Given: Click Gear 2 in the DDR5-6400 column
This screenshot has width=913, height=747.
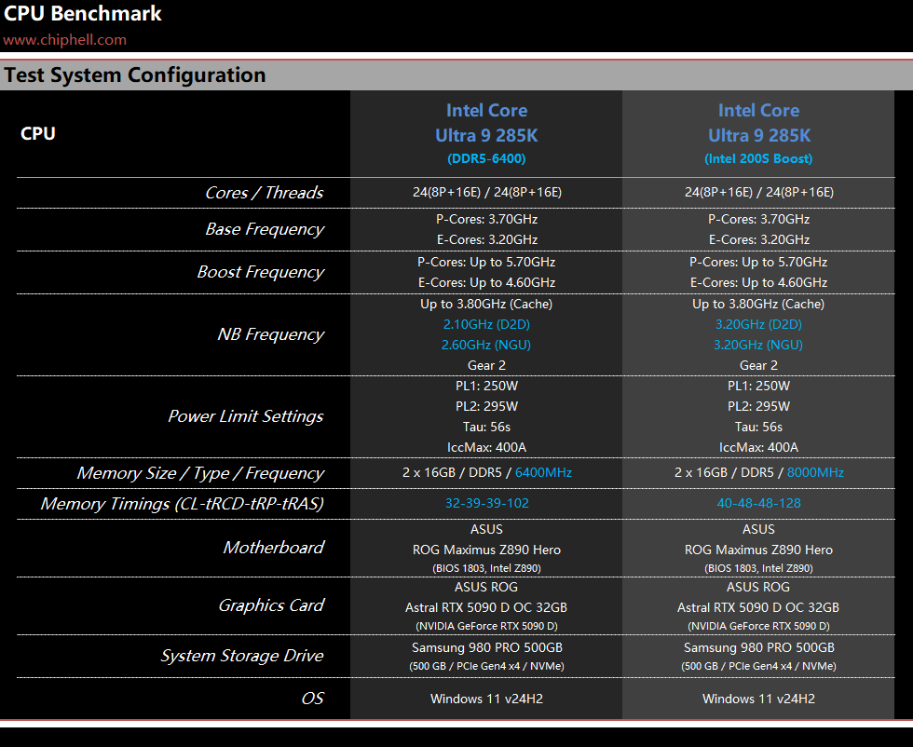Looking at the screenshot, I should (x=486, y=365).
